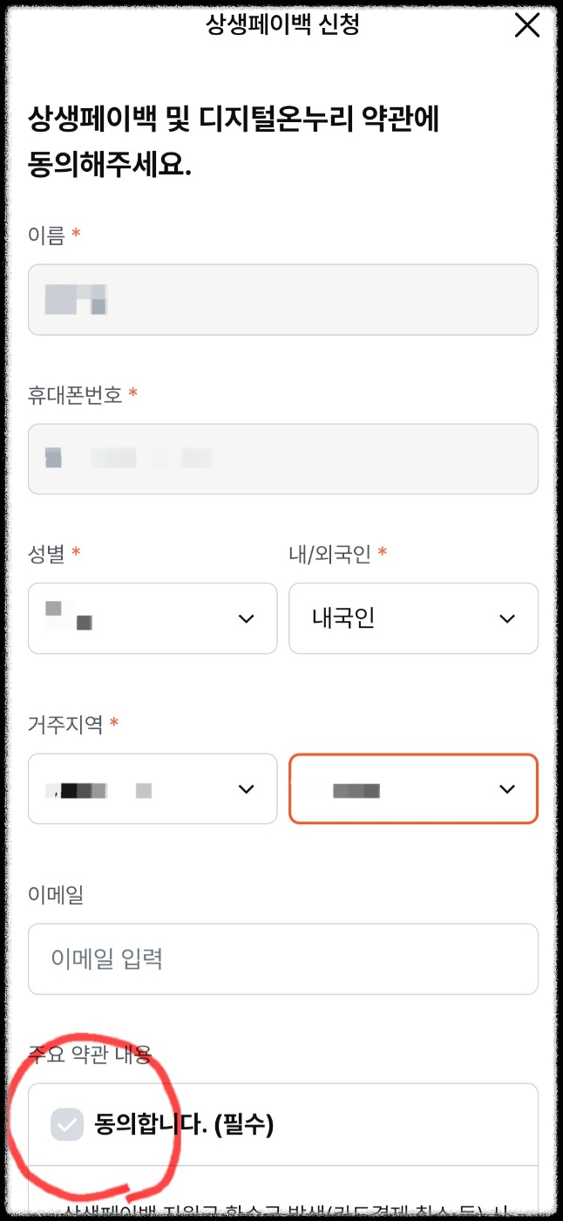Click the chevron icon beside 내국인
This screenshot has height=1221, width=563.
pos(506,618)
